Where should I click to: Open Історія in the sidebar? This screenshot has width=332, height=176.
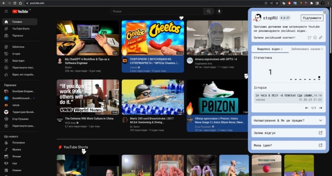(20, 54)
